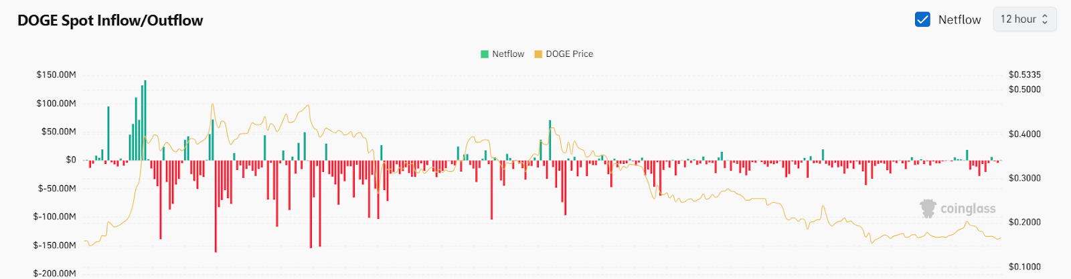Viewport: 1071px width, 279px height.
Task: Click the coinglass watermark text
Action: click(968, 209)
